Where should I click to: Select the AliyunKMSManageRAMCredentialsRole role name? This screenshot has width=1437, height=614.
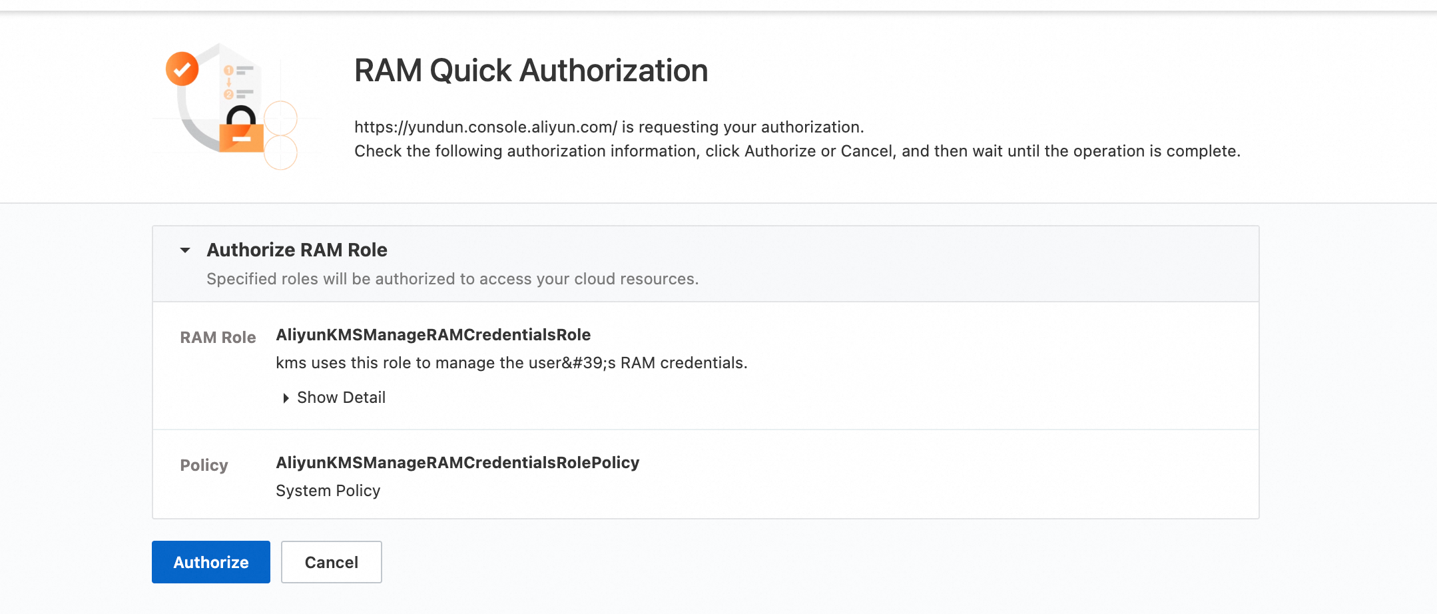click(x=433, y=334)
